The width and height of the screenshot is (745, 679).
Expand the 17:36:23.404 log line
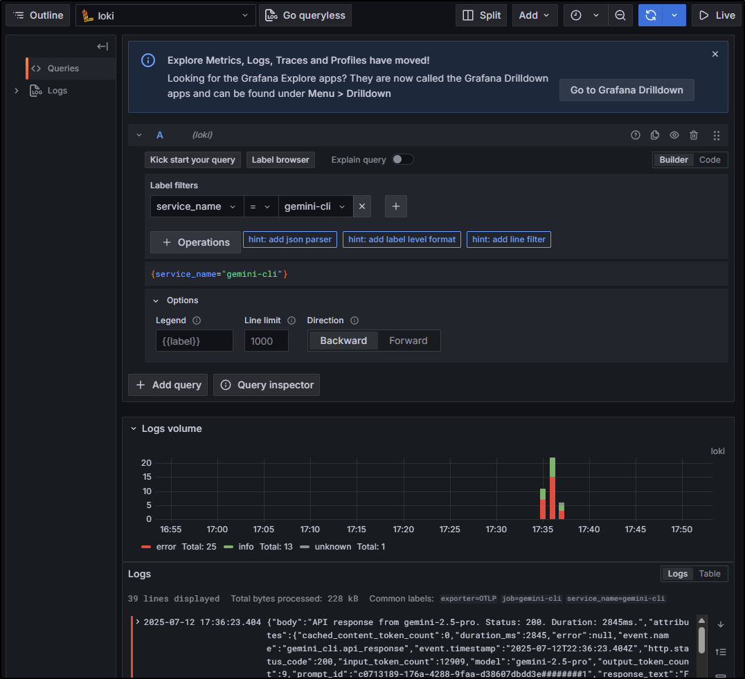tap(138, 622)
